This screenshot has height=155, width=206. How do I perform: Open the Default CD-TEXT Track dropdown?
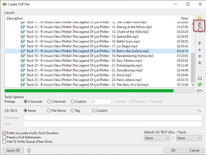(x=189, y=138)
